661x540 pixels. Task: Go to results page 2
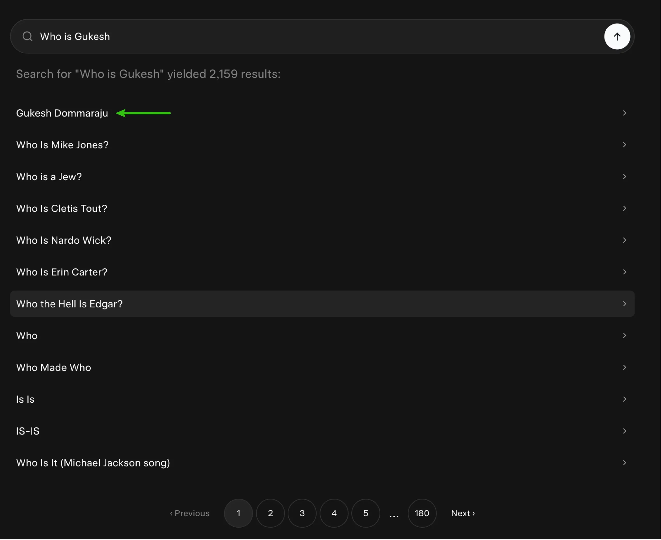point(270,513)
